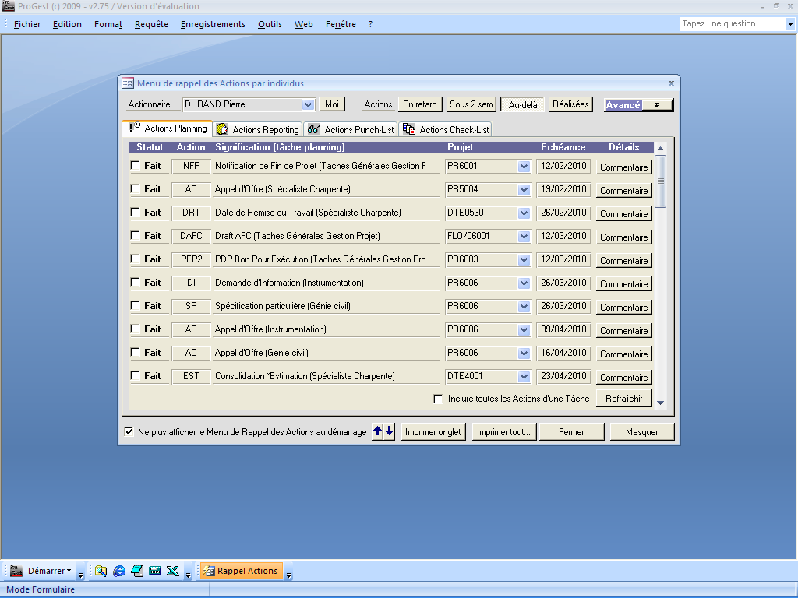Click the Rappel Actions taskbar button
The height and width of the screenshot is (598, 798).
coord(242,571)
